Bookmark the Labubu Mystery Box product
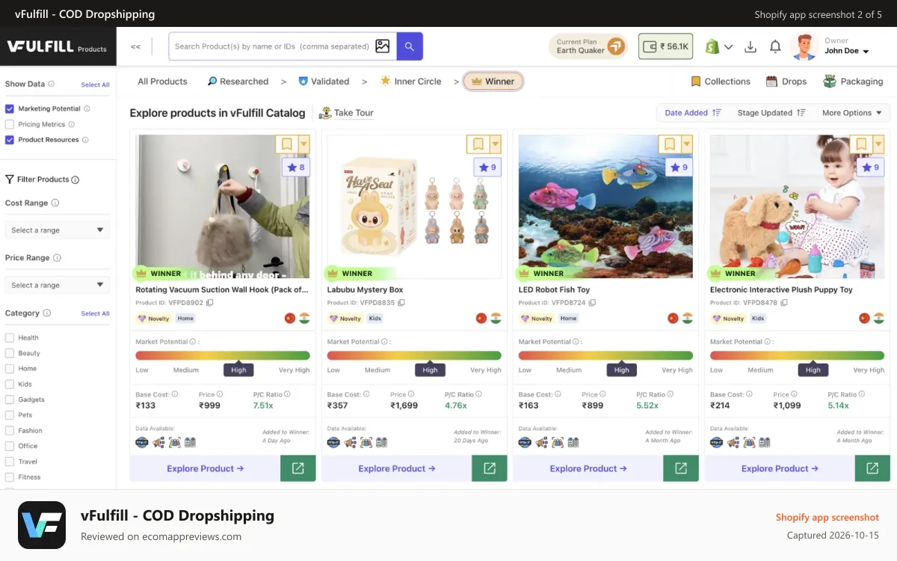Viewport: 897px width, 561px height. (477, 144)
